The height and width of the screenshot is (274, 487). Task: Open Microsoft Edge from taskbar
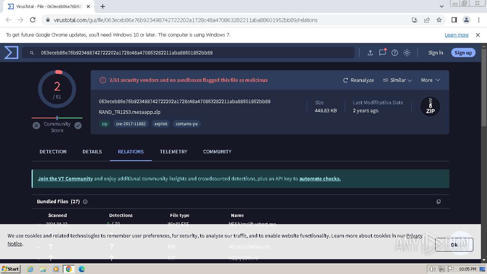[82, 269]
